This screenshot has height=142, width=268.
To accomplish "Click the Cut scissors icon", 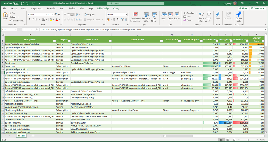I will [10, 13].
